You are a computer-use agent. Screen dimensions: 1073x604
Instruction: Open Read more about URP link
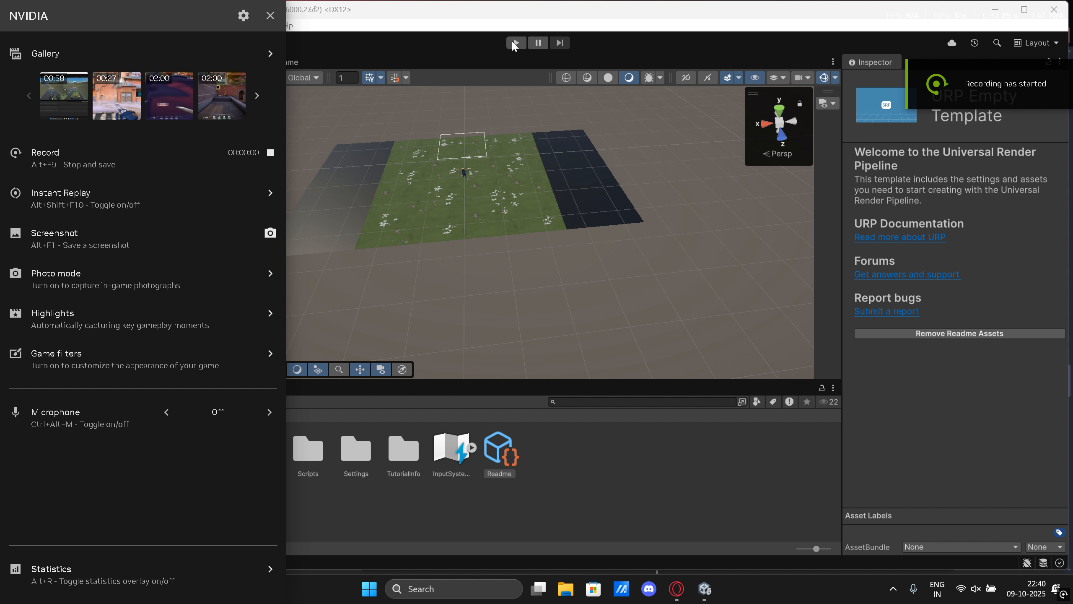tap(900, 237)
